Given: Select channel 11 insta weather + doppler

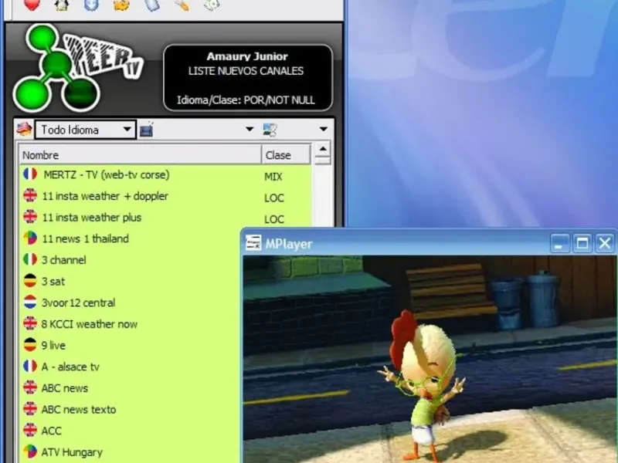Looking at the screenshot, I should (105, 196).
